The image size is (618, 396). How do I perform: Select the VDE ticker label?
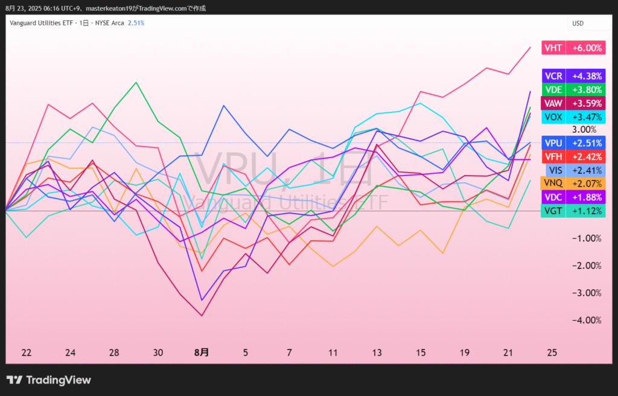[553, 89]
